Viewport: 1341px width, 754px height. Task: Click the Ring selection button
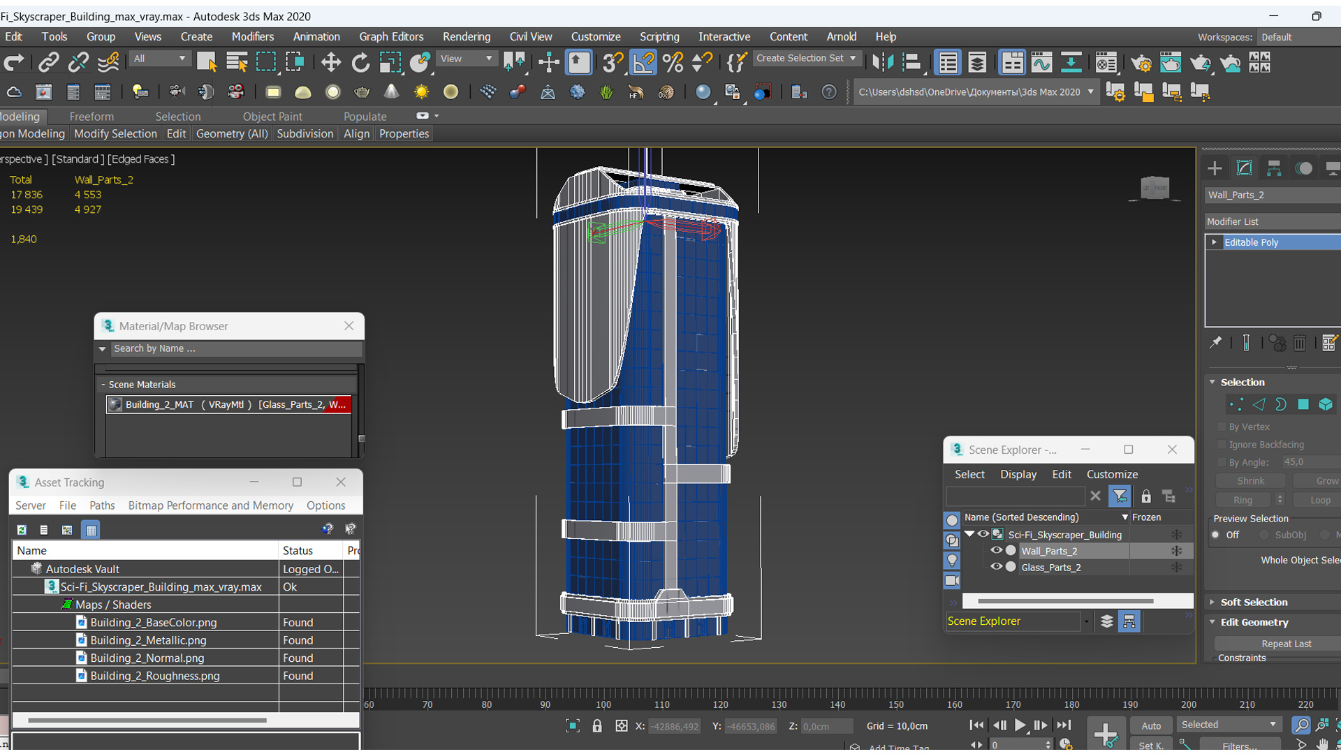pyautogui.click(x=1243, y=500)
